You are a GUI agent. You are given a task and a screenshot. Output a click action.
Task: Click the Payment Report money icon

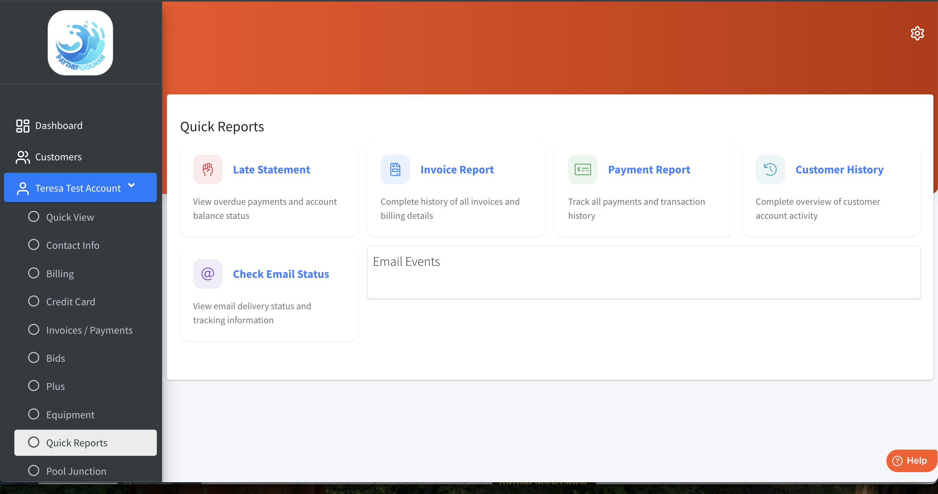[583, 169]
